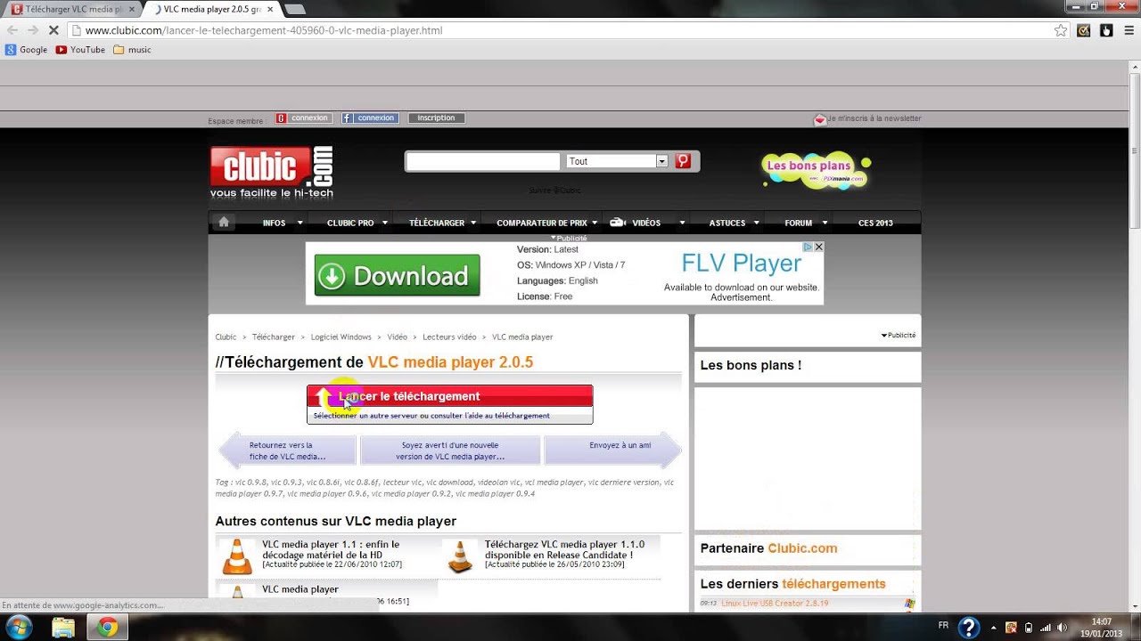Click Envoyez à un ami

pyautogui.click(x=613, y=450)
